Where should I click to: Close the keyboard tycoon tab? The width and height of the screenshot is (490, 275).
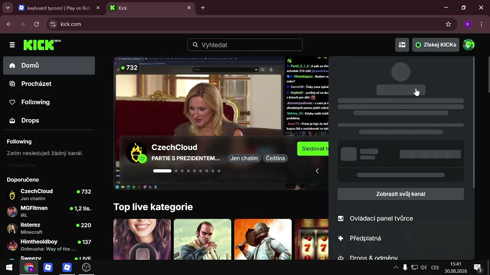[x=98, y=8]
